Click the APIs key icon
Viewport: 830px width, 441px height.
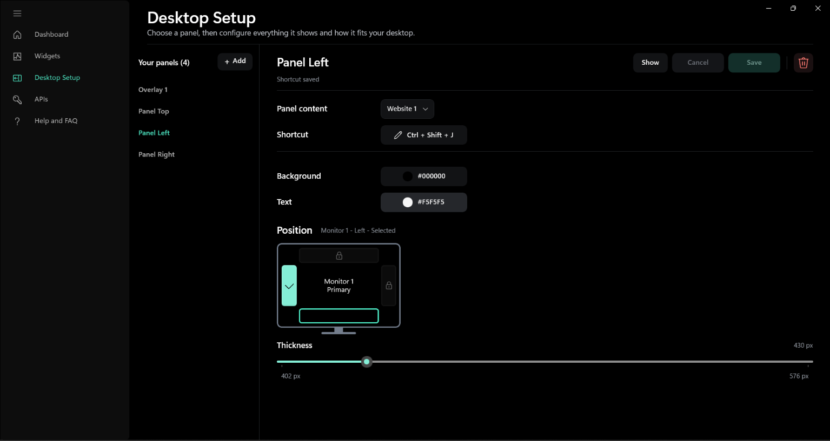point(17,99)
